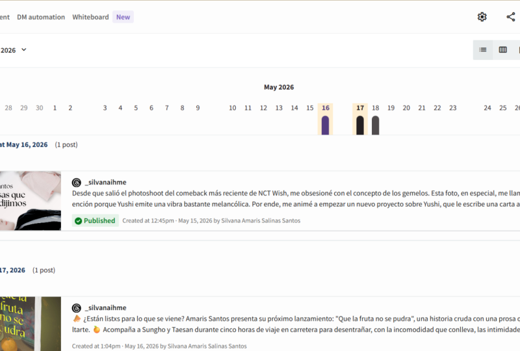Select day 23 in the timeline
The image size is (520, 351).
pos(452,108)
